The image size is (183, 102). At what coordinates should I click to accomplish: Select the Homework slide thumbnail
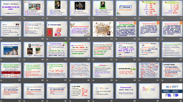click(126, 91)
